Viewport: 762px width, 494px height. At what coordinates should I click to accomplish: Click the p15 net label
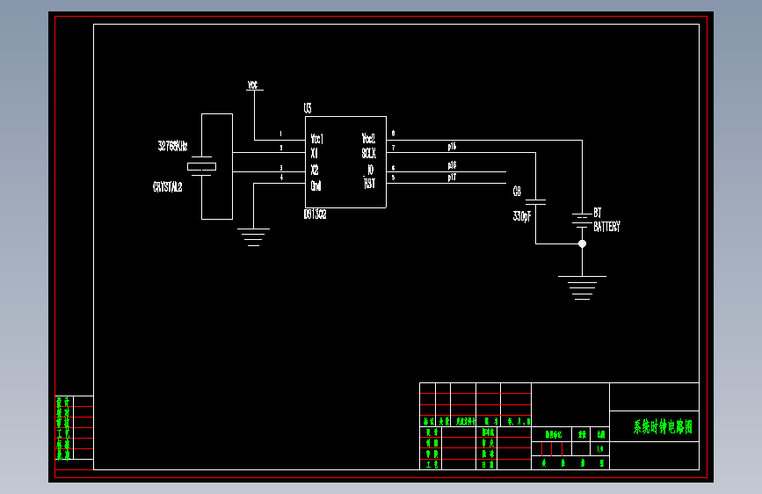point(452,146)
